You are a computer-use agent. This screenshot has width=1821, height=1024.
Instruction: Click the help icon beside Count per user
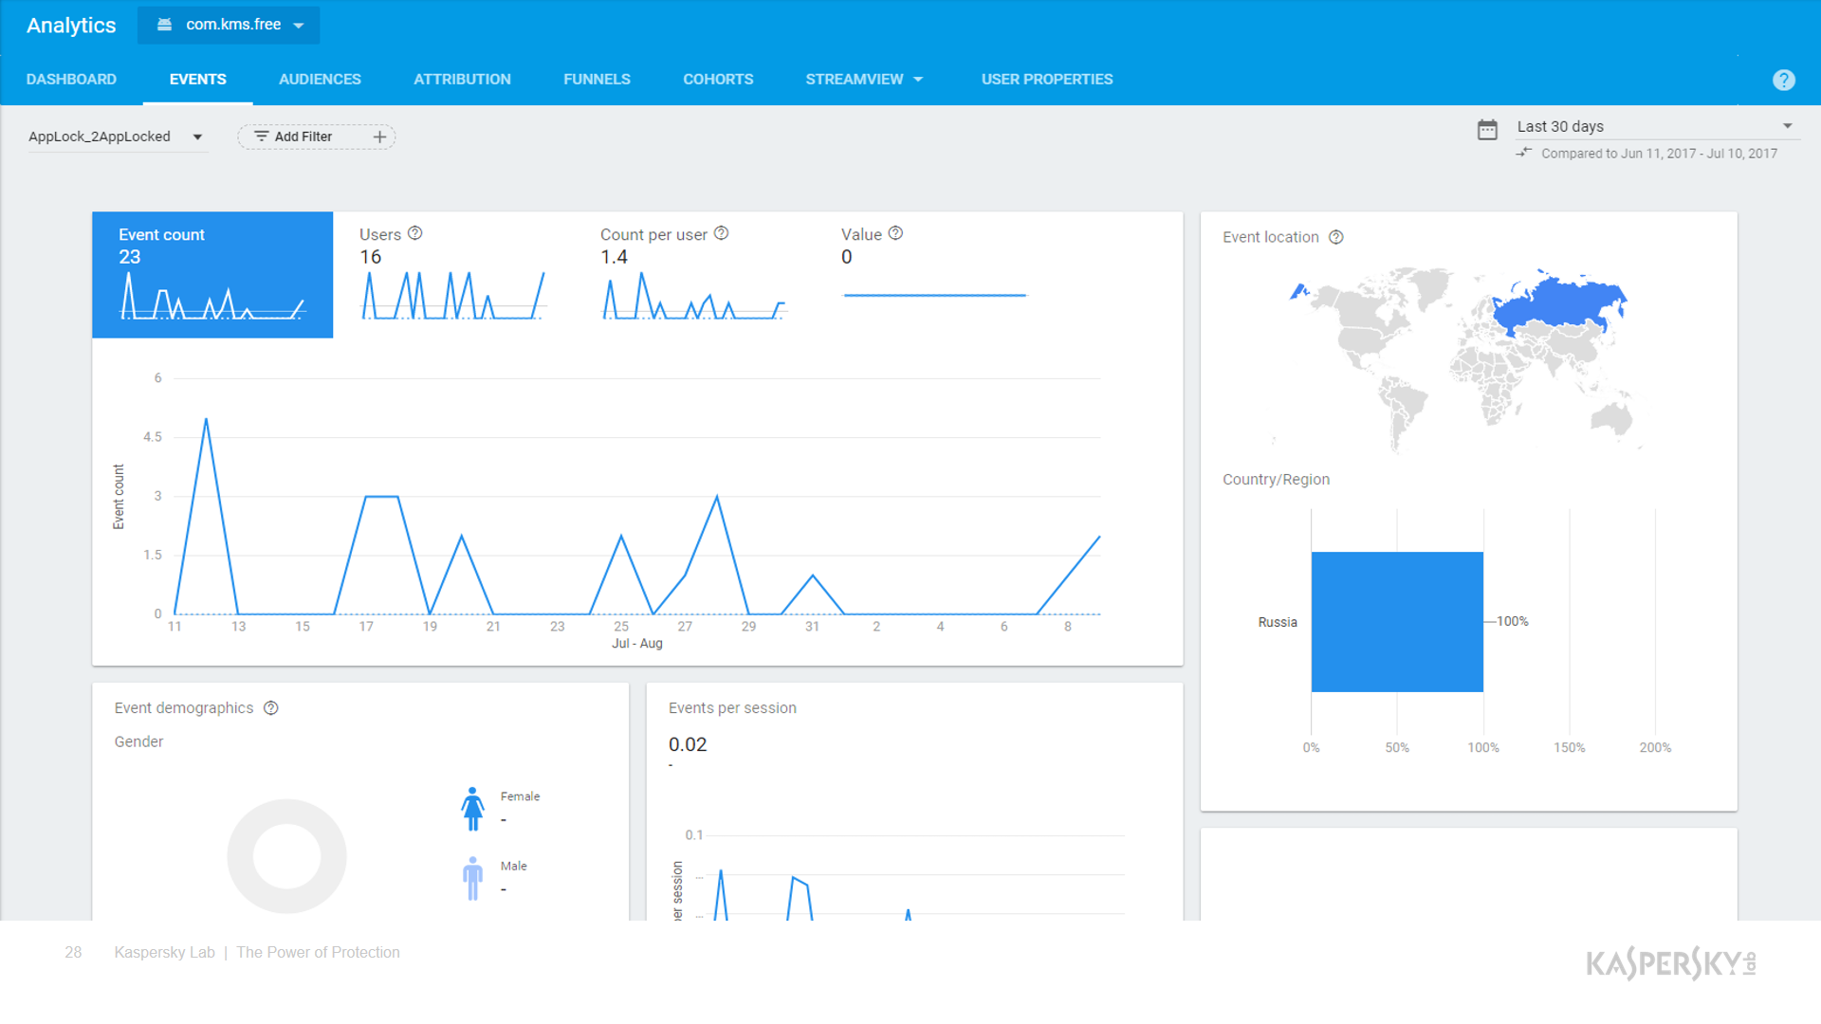point(721,233)
